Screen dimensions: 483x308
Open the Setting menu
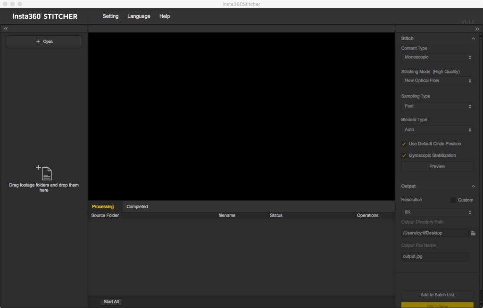(110, 16)
